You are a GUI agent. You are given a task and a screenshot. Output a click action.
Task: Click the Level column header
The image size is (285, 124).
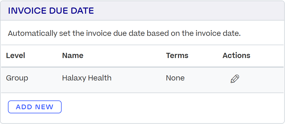[16, 56]
